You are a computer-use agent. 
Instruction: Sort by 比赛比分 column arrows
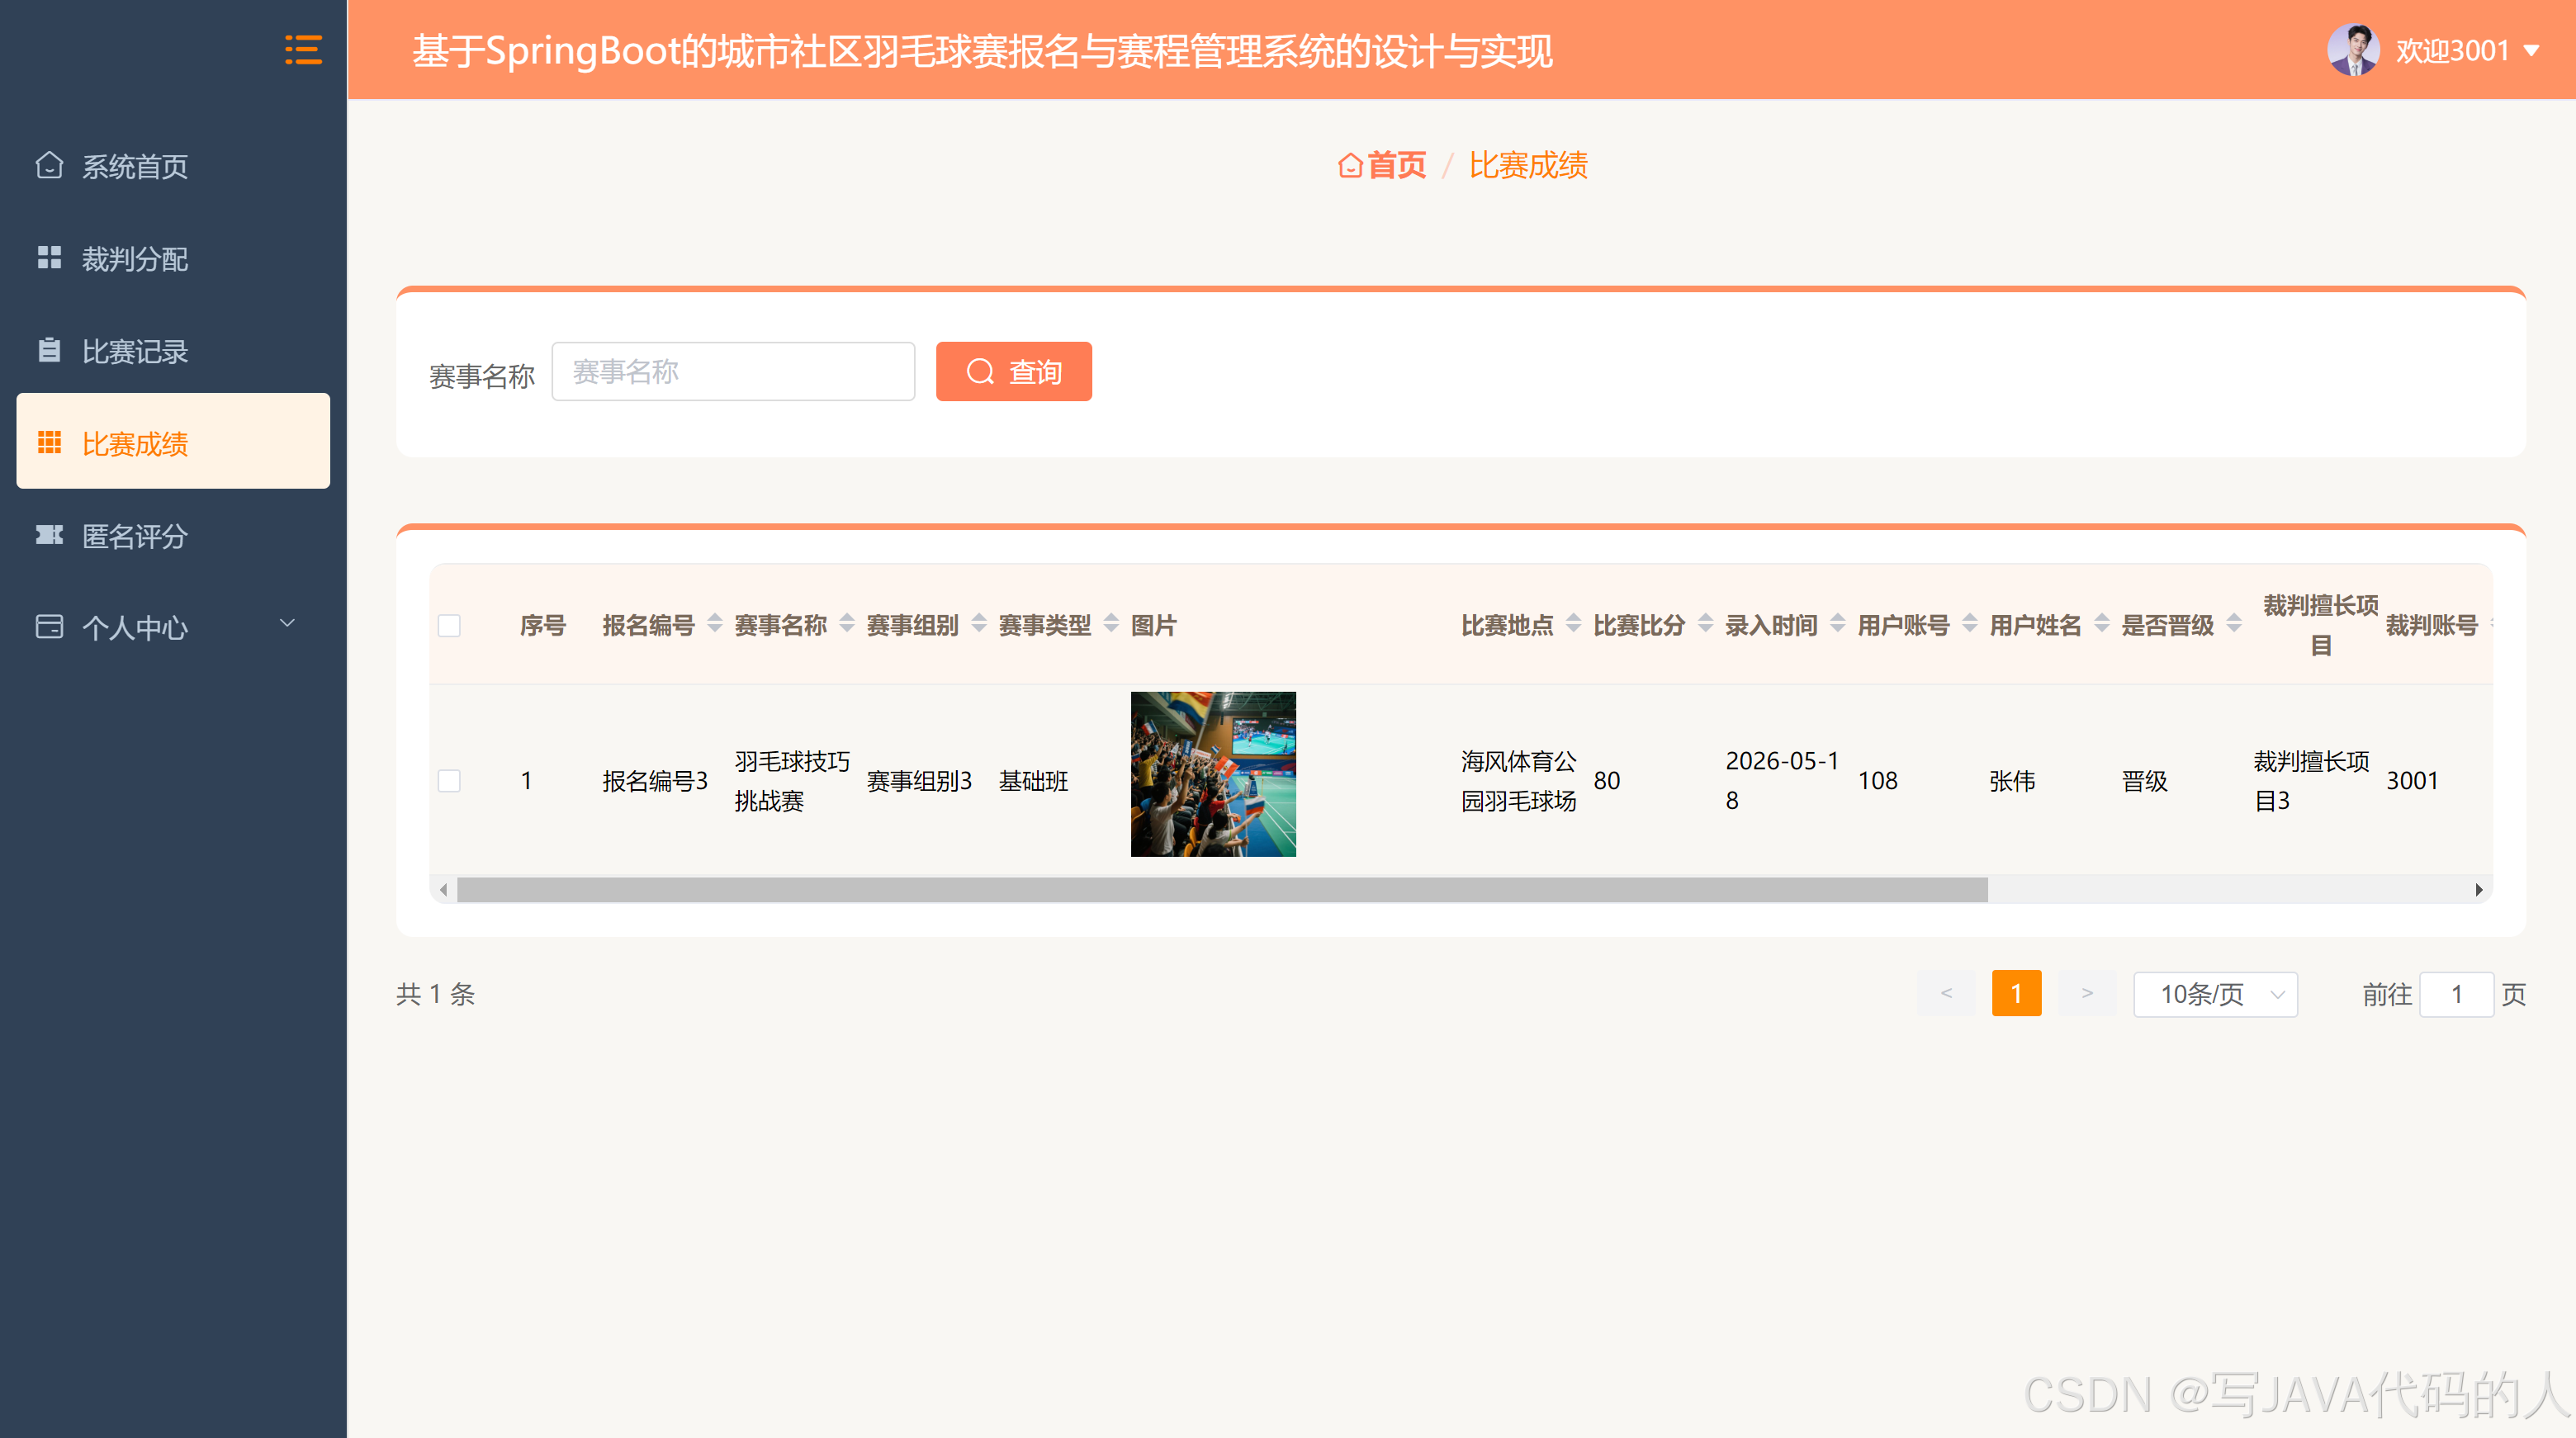(1706, 624)
